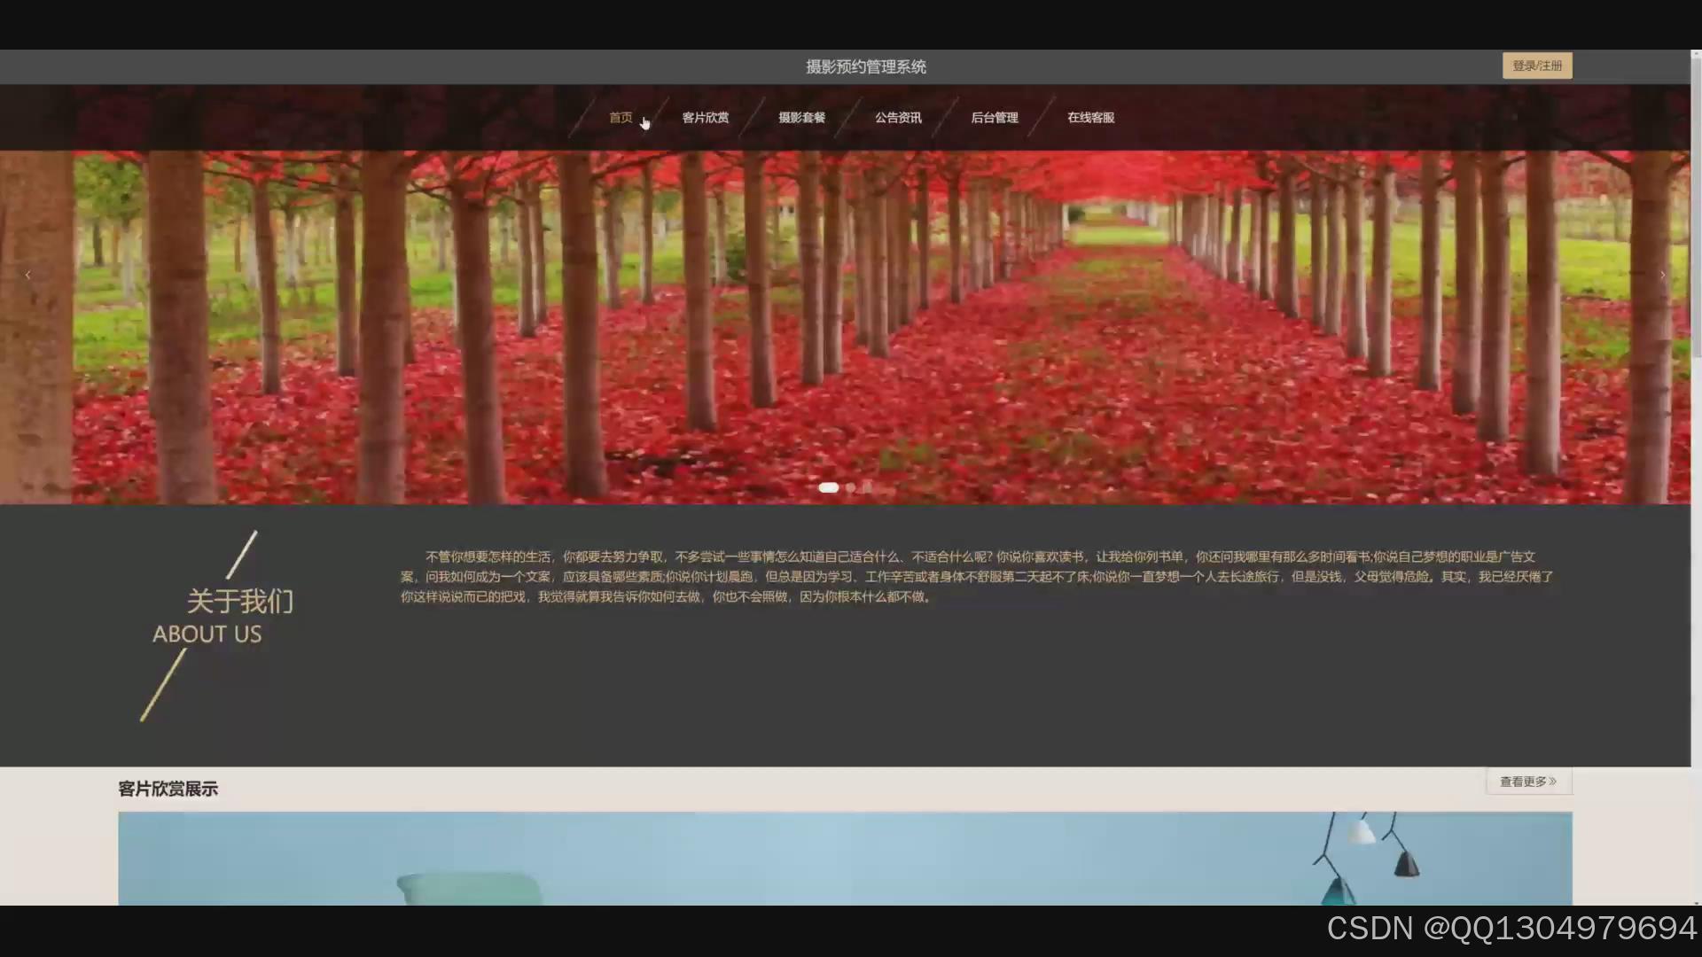Select the active first carousel indicator
Screen dimensions: 1702x957
pyautogui.click(x=828, y=487)
